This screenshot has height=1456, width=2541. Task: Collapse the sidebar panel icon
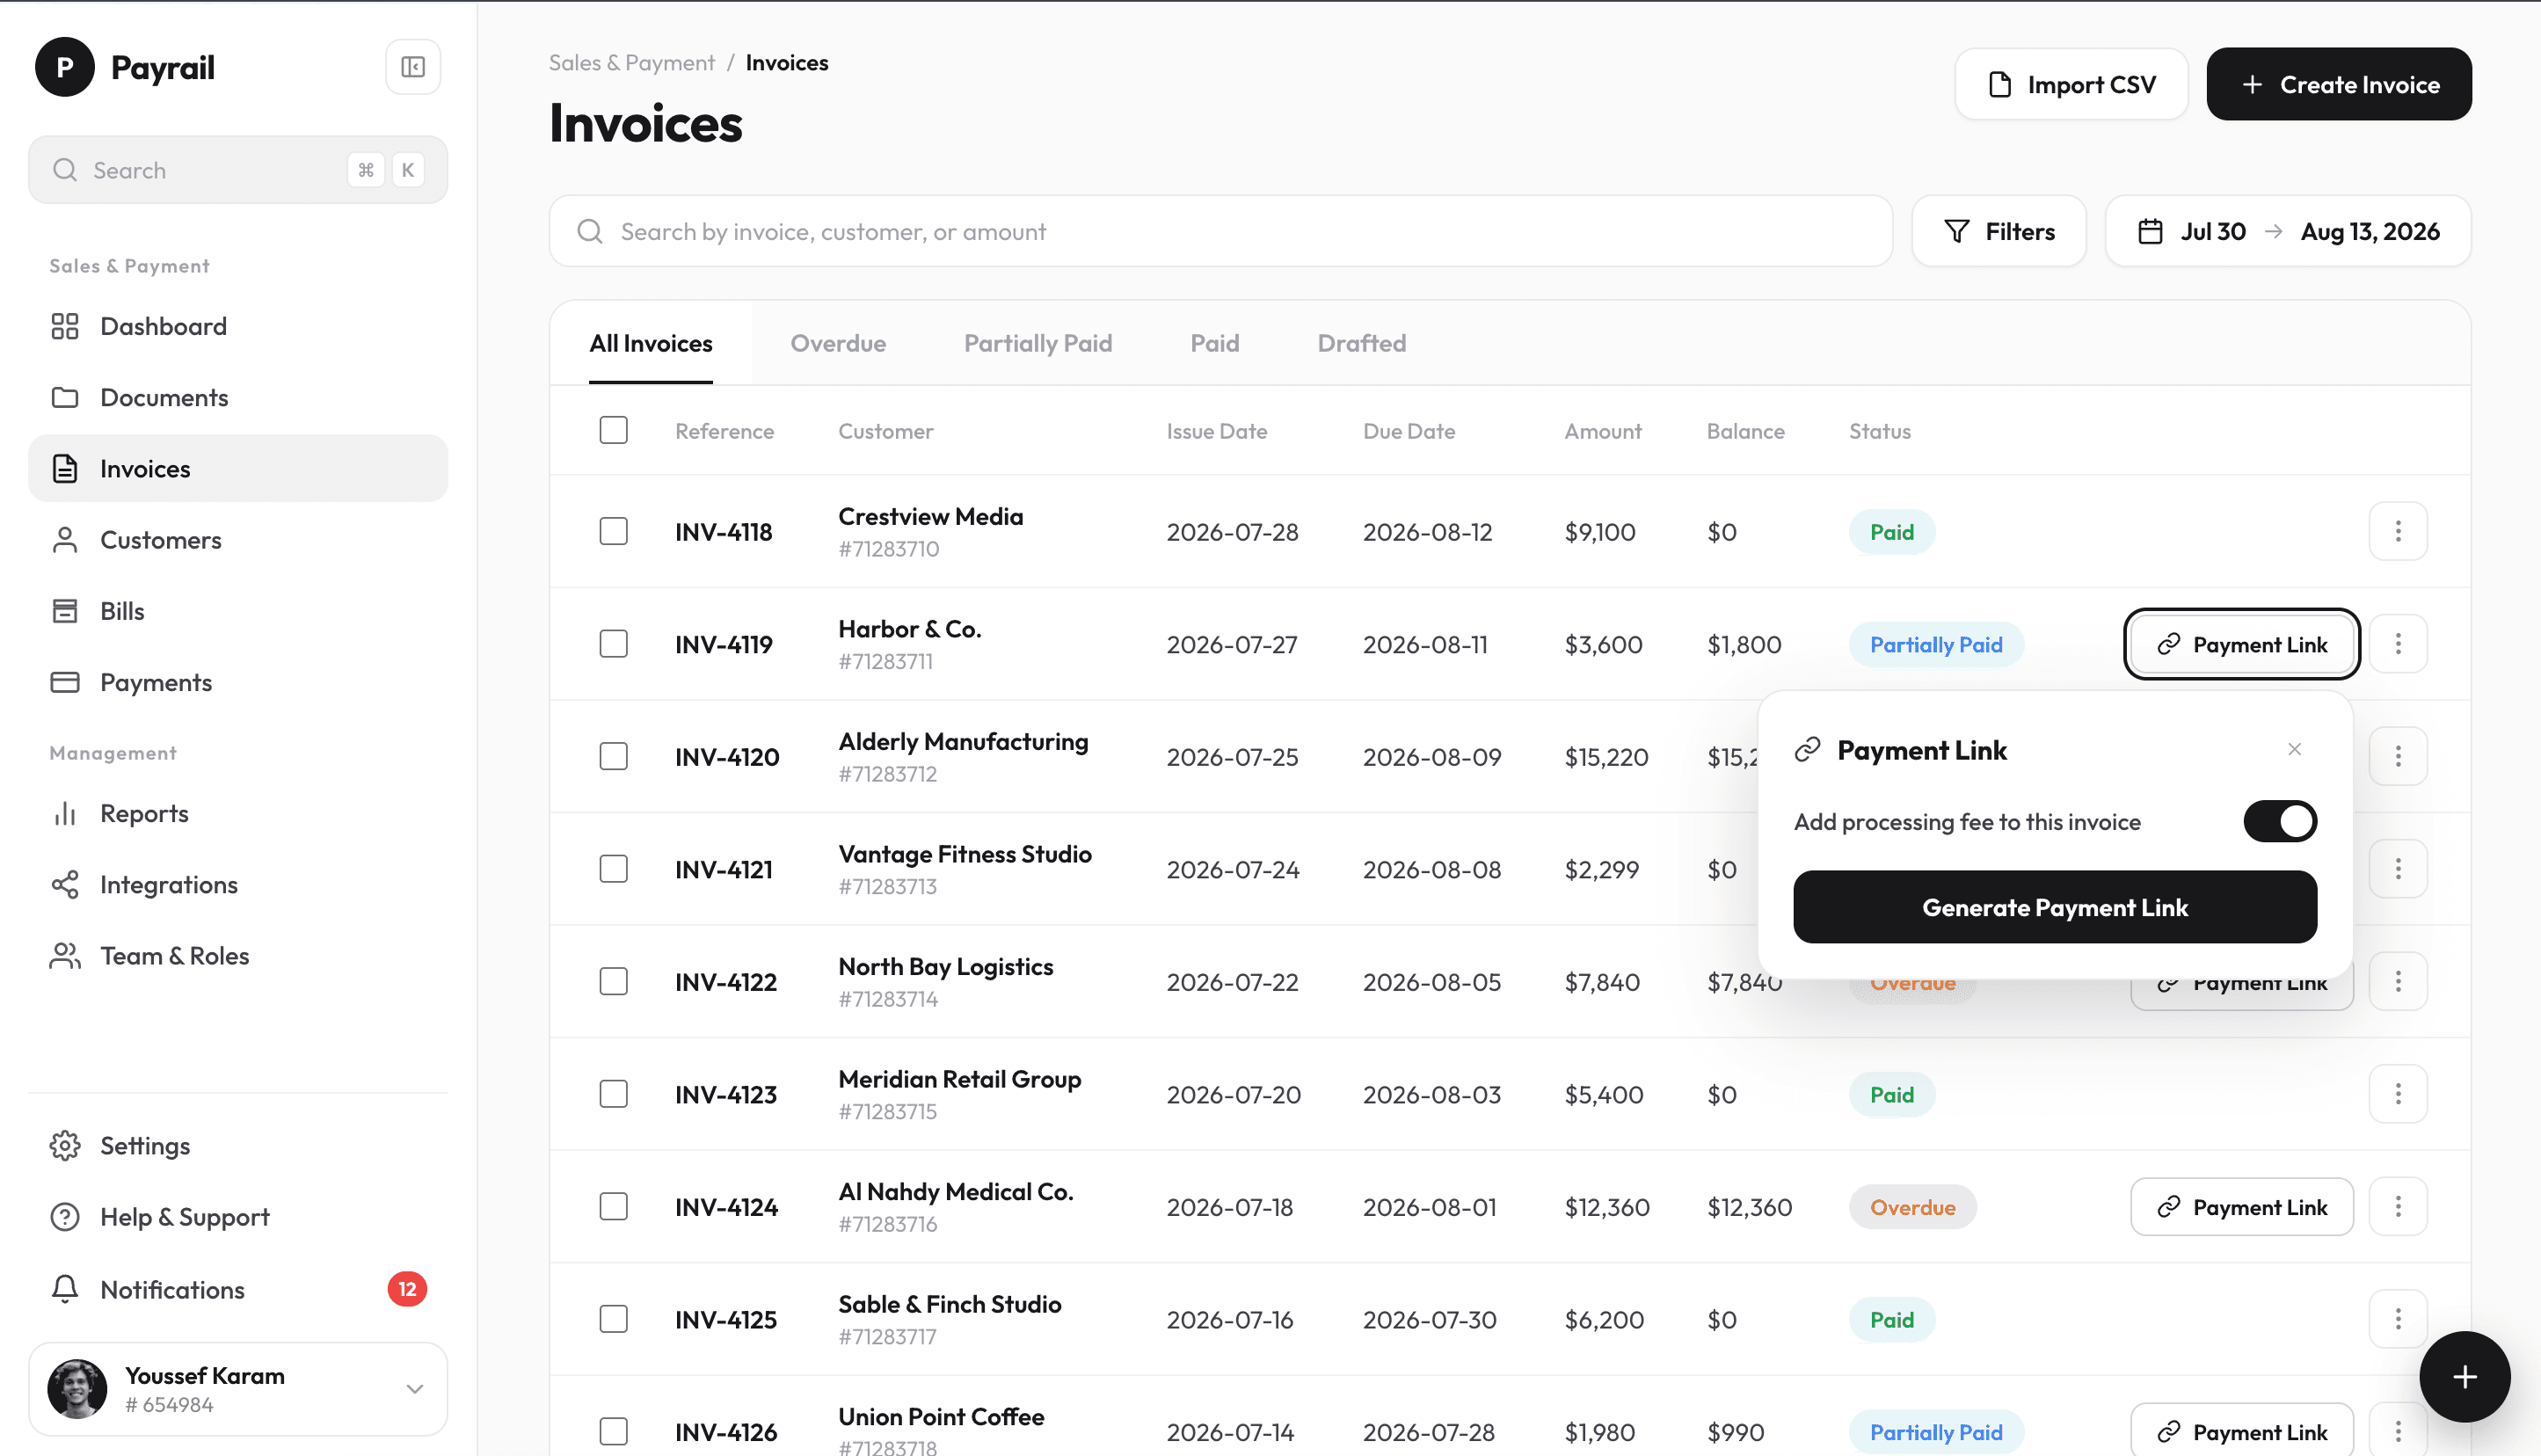pos(413,67)
